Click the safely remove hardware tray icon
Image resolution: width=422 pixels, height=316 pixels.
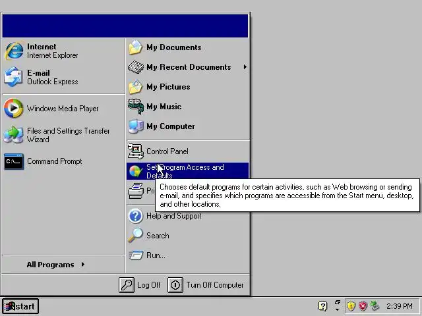click(375, 305)
